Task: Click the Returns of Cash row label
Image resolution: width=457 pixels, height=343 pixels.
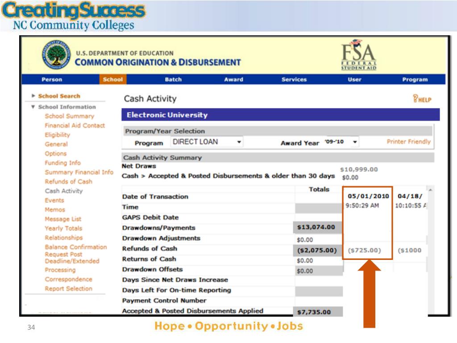Action: pos(149,259)
